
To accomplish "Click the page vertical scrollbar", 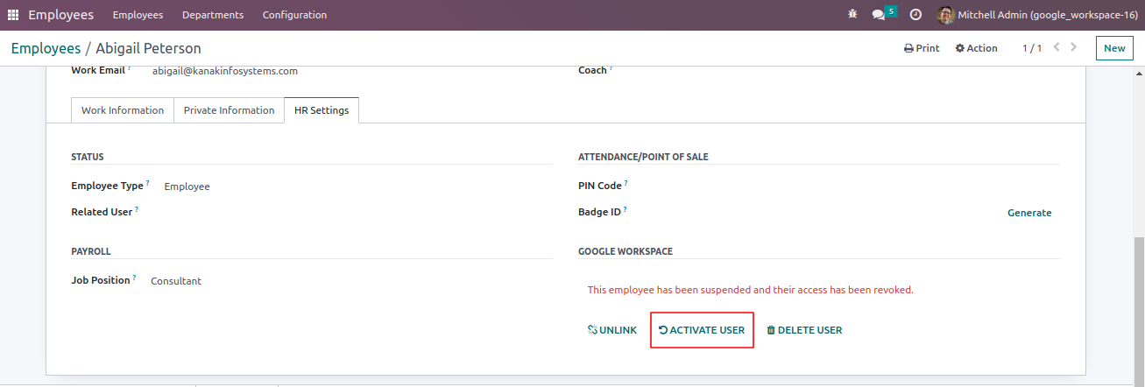I will coord(1137,310).
